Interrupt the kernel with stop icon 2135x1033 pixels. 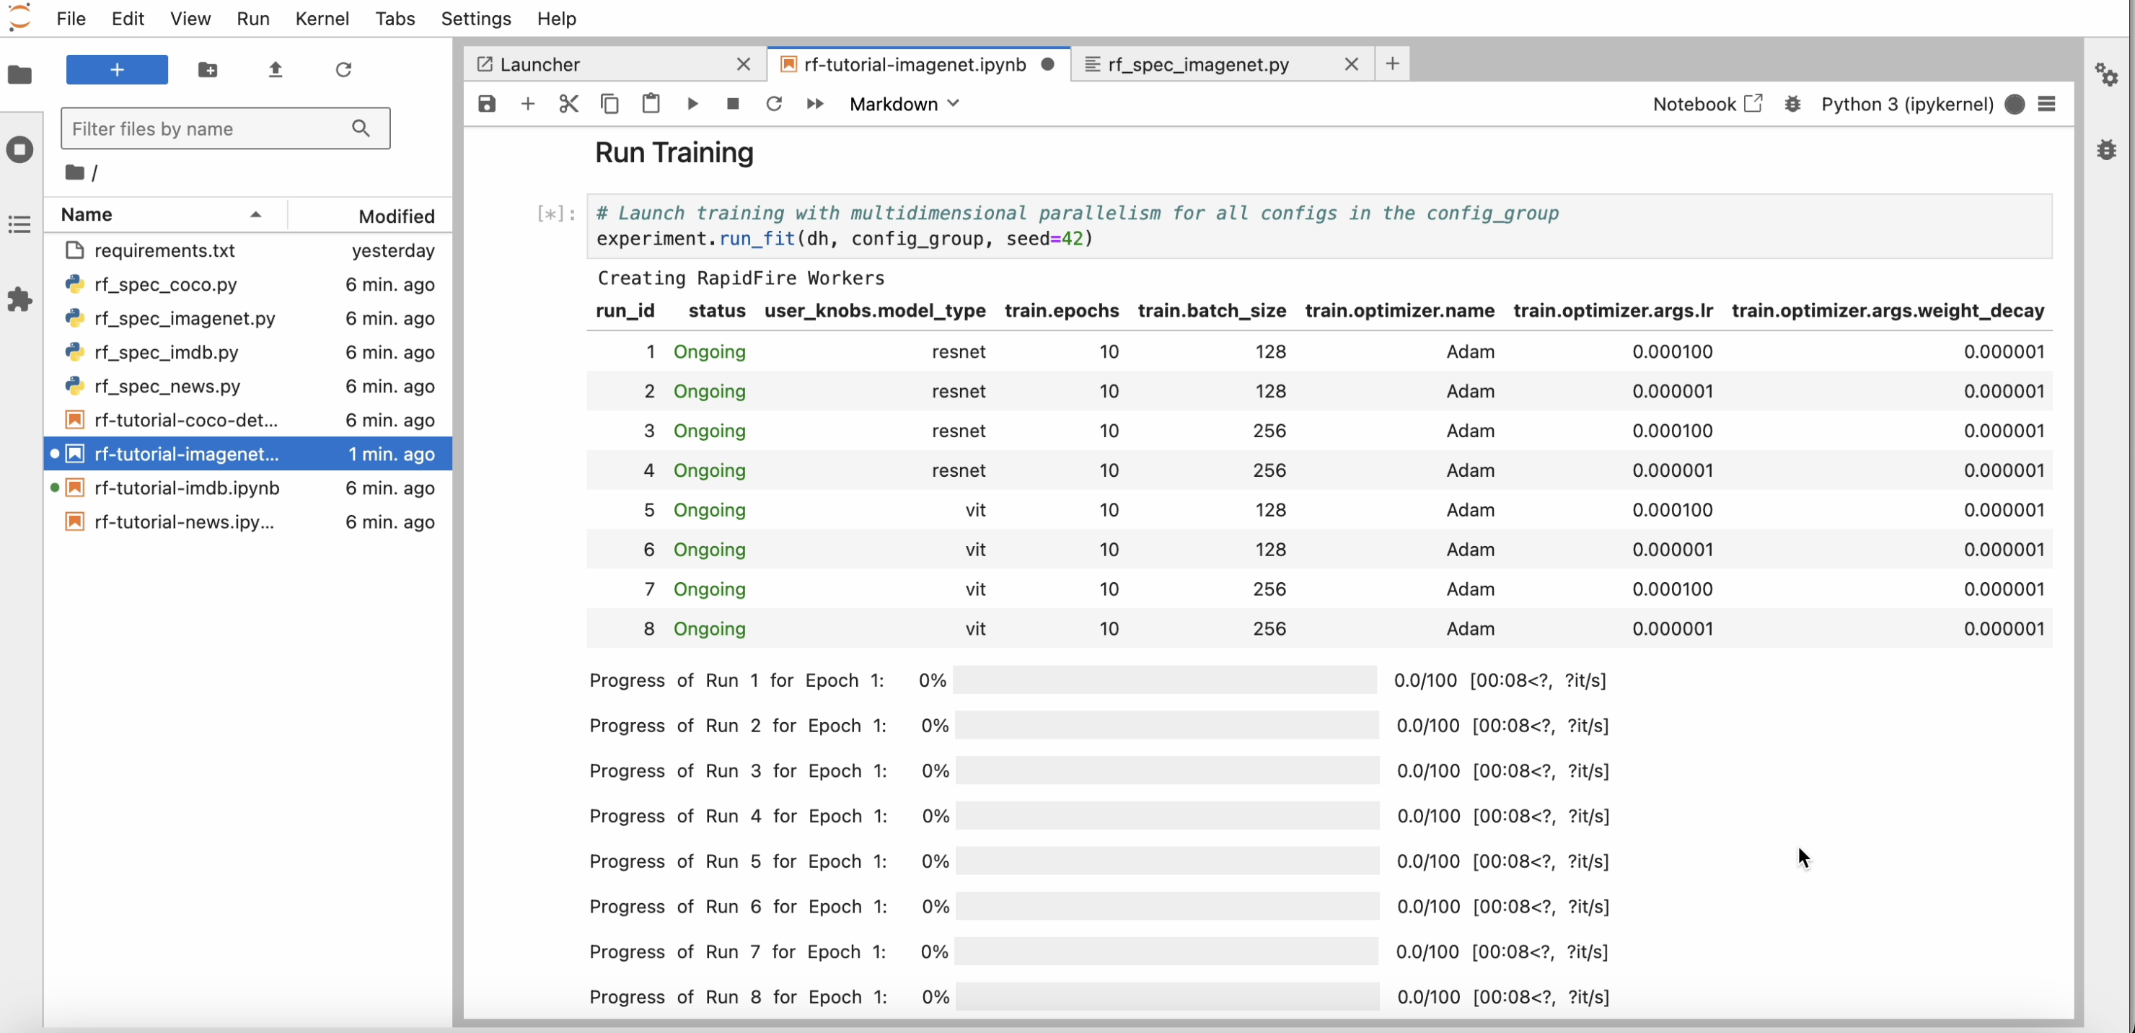point(733,104)
